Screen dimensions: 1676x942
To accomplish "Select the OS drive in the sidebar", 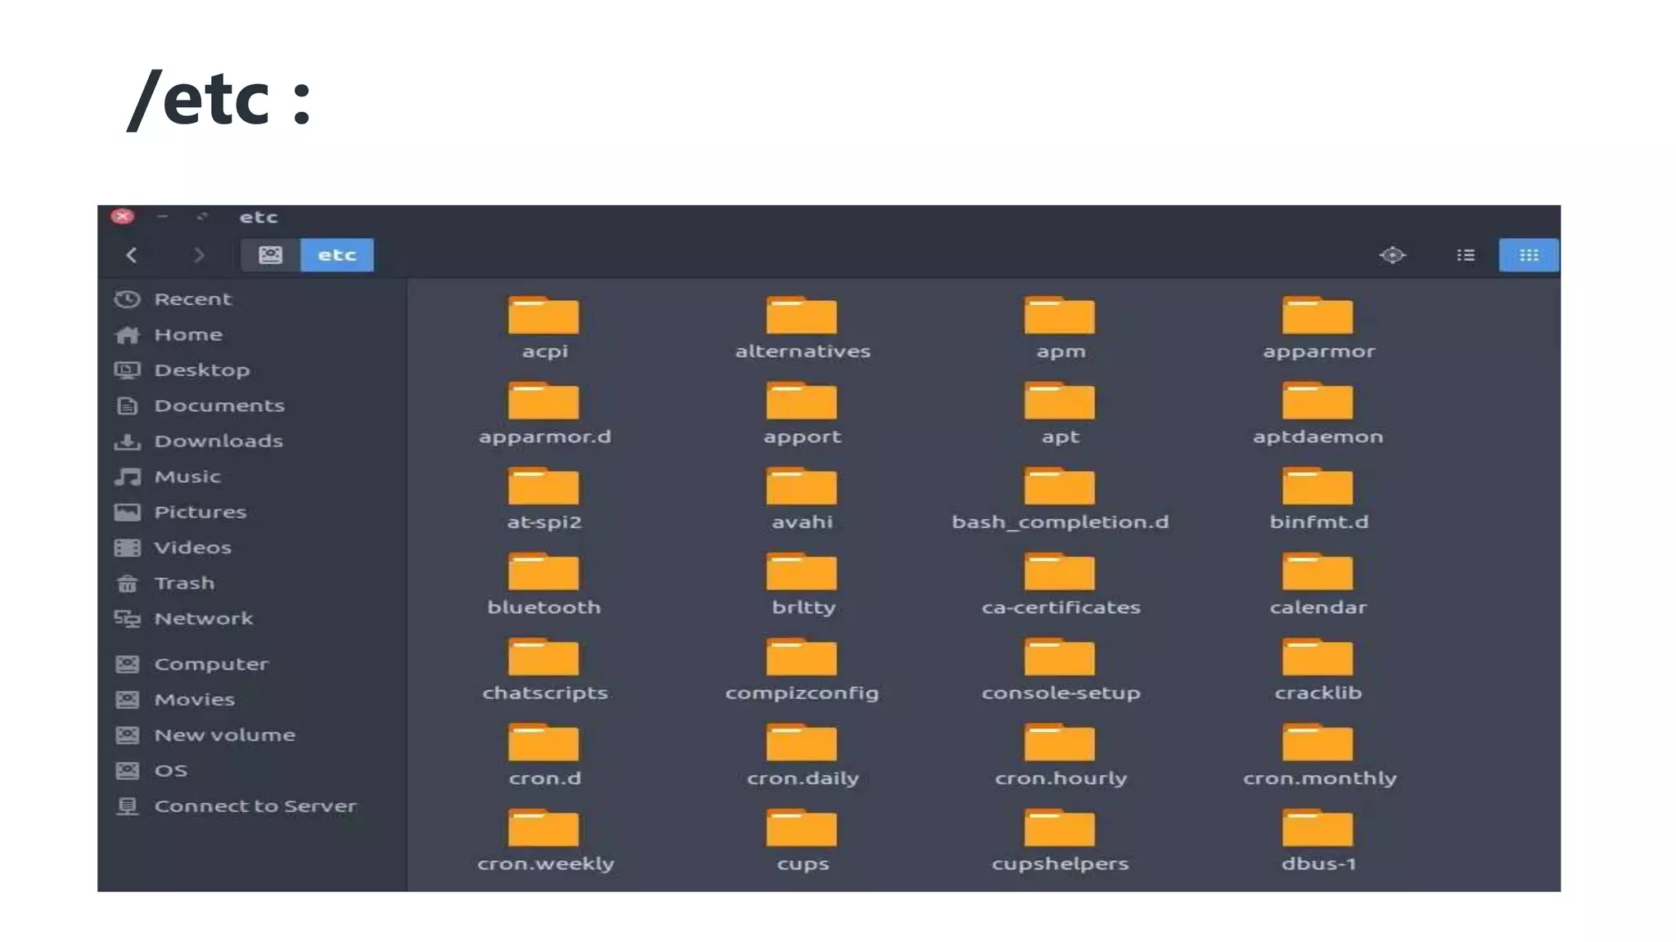I will [x=170, y=771].
